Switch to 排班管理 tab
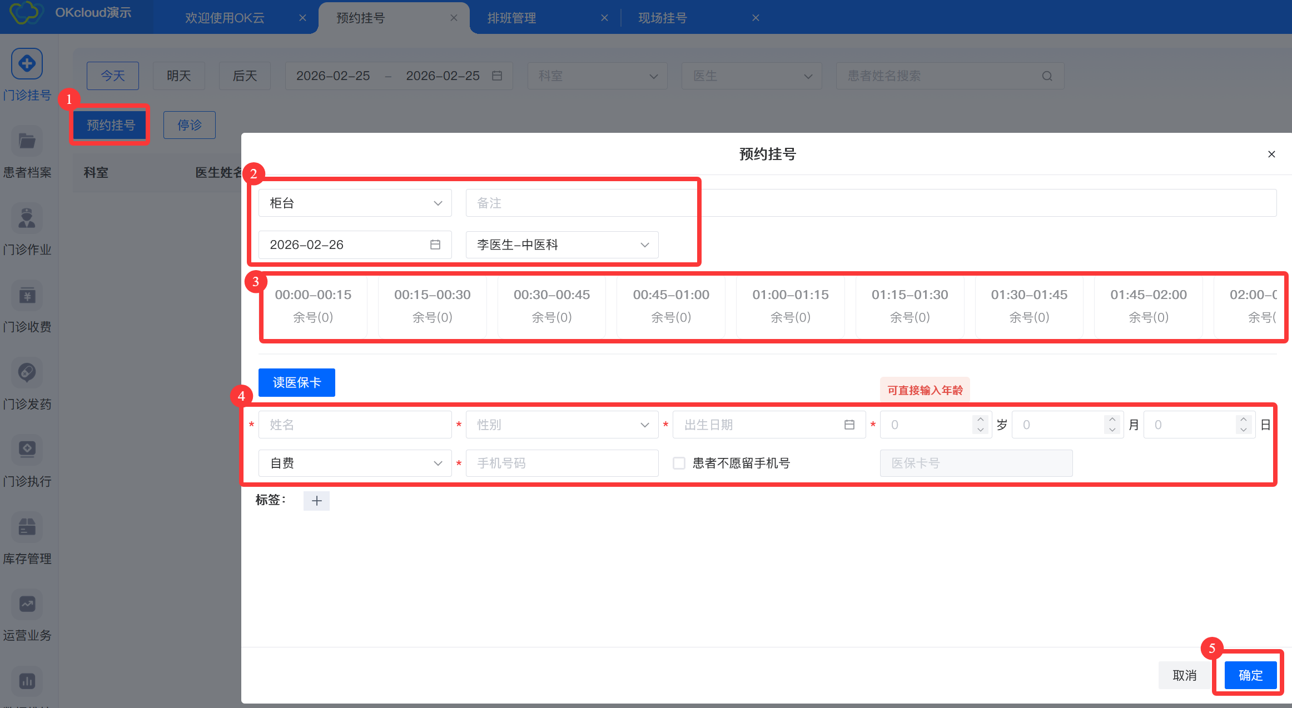Screen dimensions: 1292x708 [511, 18]
